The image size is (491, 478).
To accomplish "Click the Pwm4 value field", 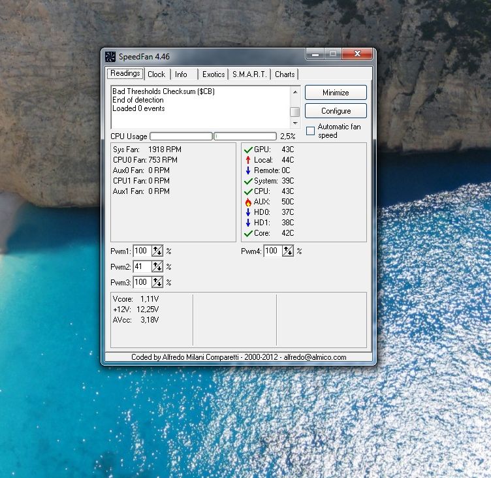I will click(273, 251).
